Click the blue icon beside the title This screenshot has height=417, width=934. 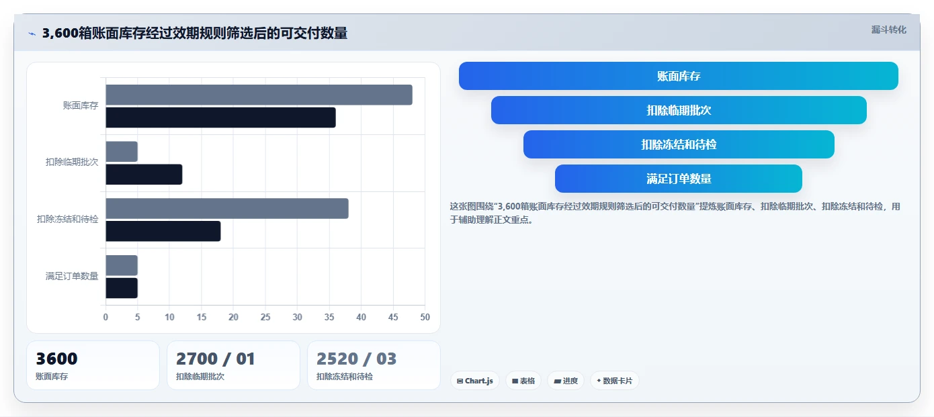32,34
